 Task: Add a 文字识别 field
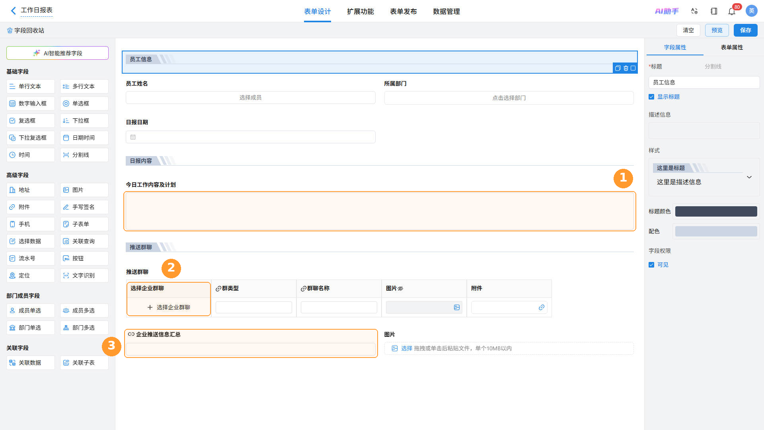84,276
